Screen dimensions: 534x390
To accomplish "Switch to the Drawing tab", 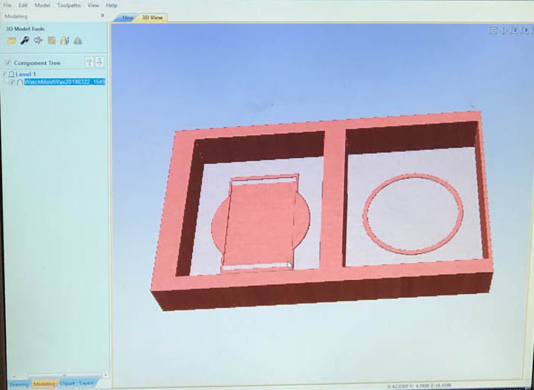I will click(x=18, y=384).
